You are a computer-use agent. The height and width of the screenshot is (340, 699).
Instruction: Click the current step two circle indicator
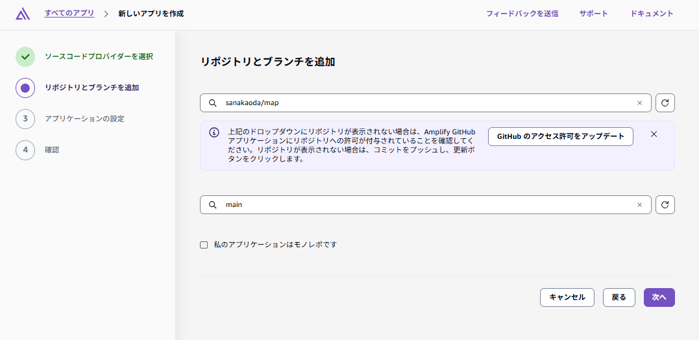coord(25,88)
